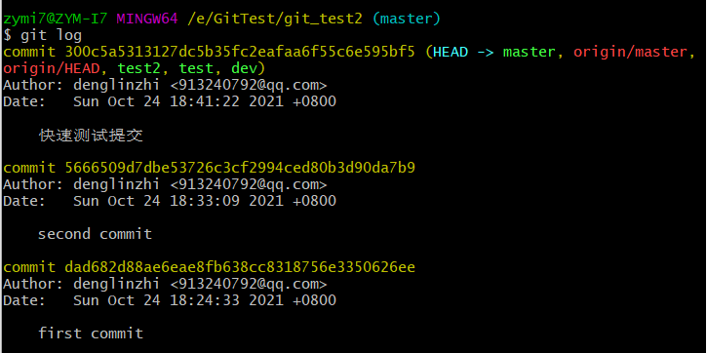The height and width of the screenshot is (353, 707).
Task: Click the HEAD -> pointer label
Action: click(463, 52)
